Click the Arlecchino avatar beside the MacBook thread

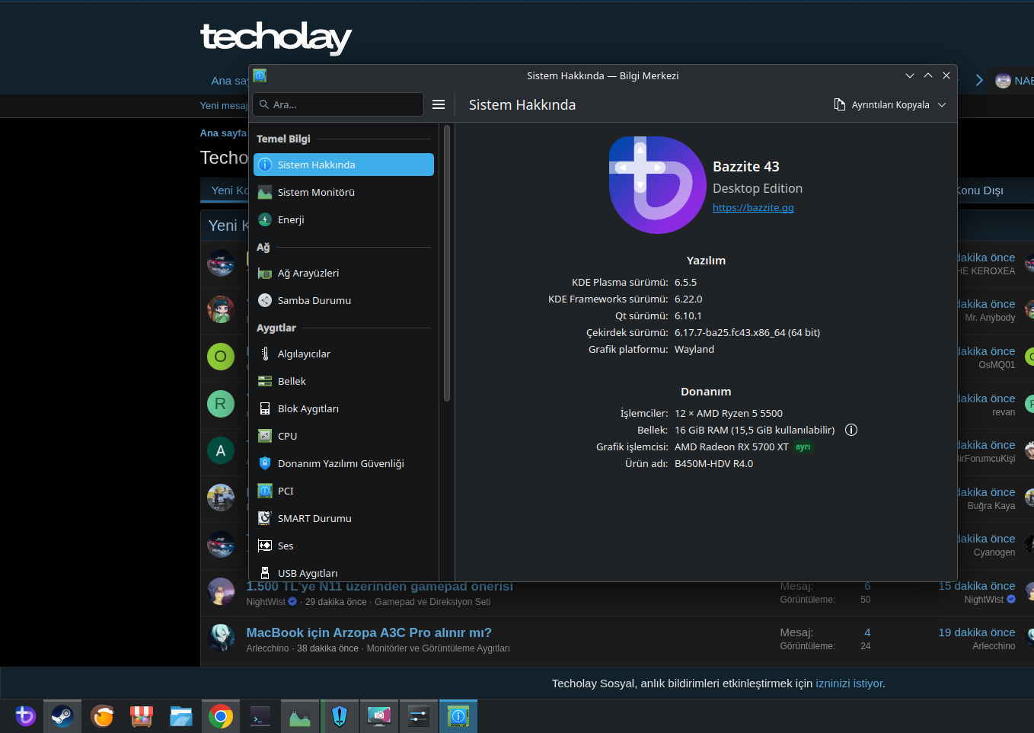(x=221, y=638)
